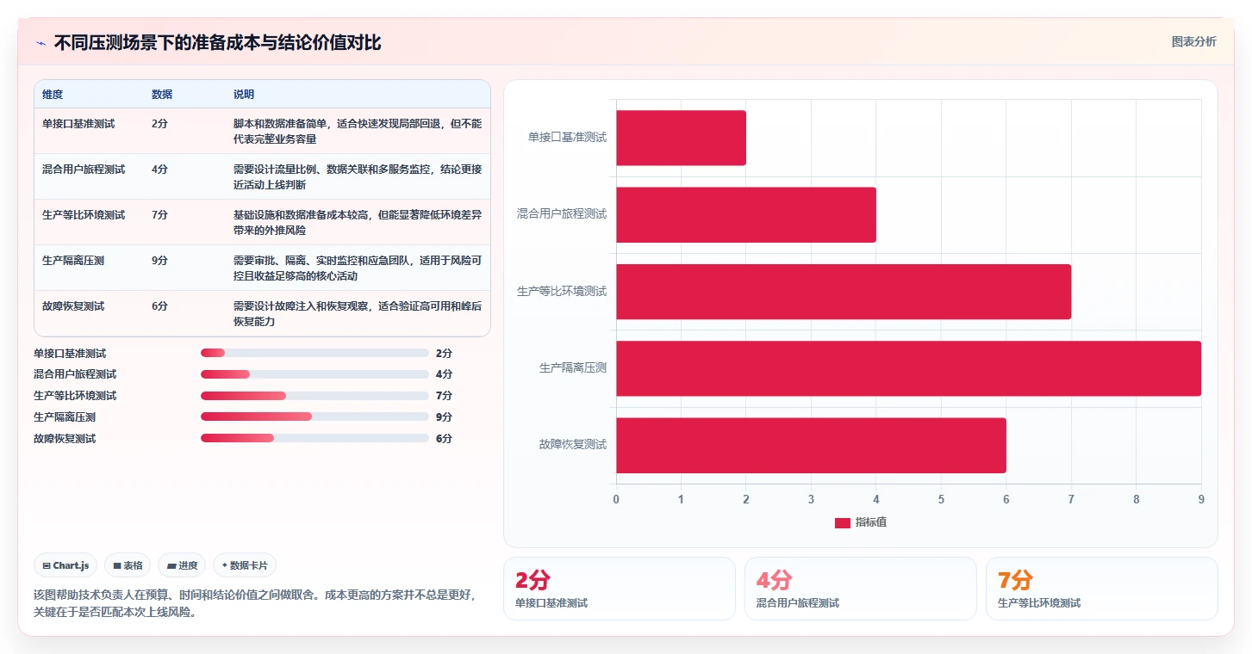1252x654 pixels.
Task: Click the 故障恢复测试 cell in the table
Action: point(73,306)
